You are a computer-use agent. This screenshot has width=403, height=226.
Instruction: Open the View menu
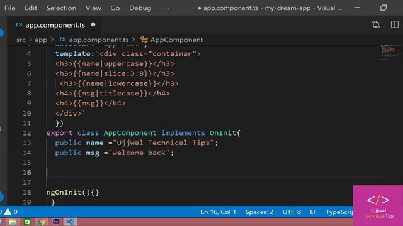pyautogui.click(x=93, y=8)
